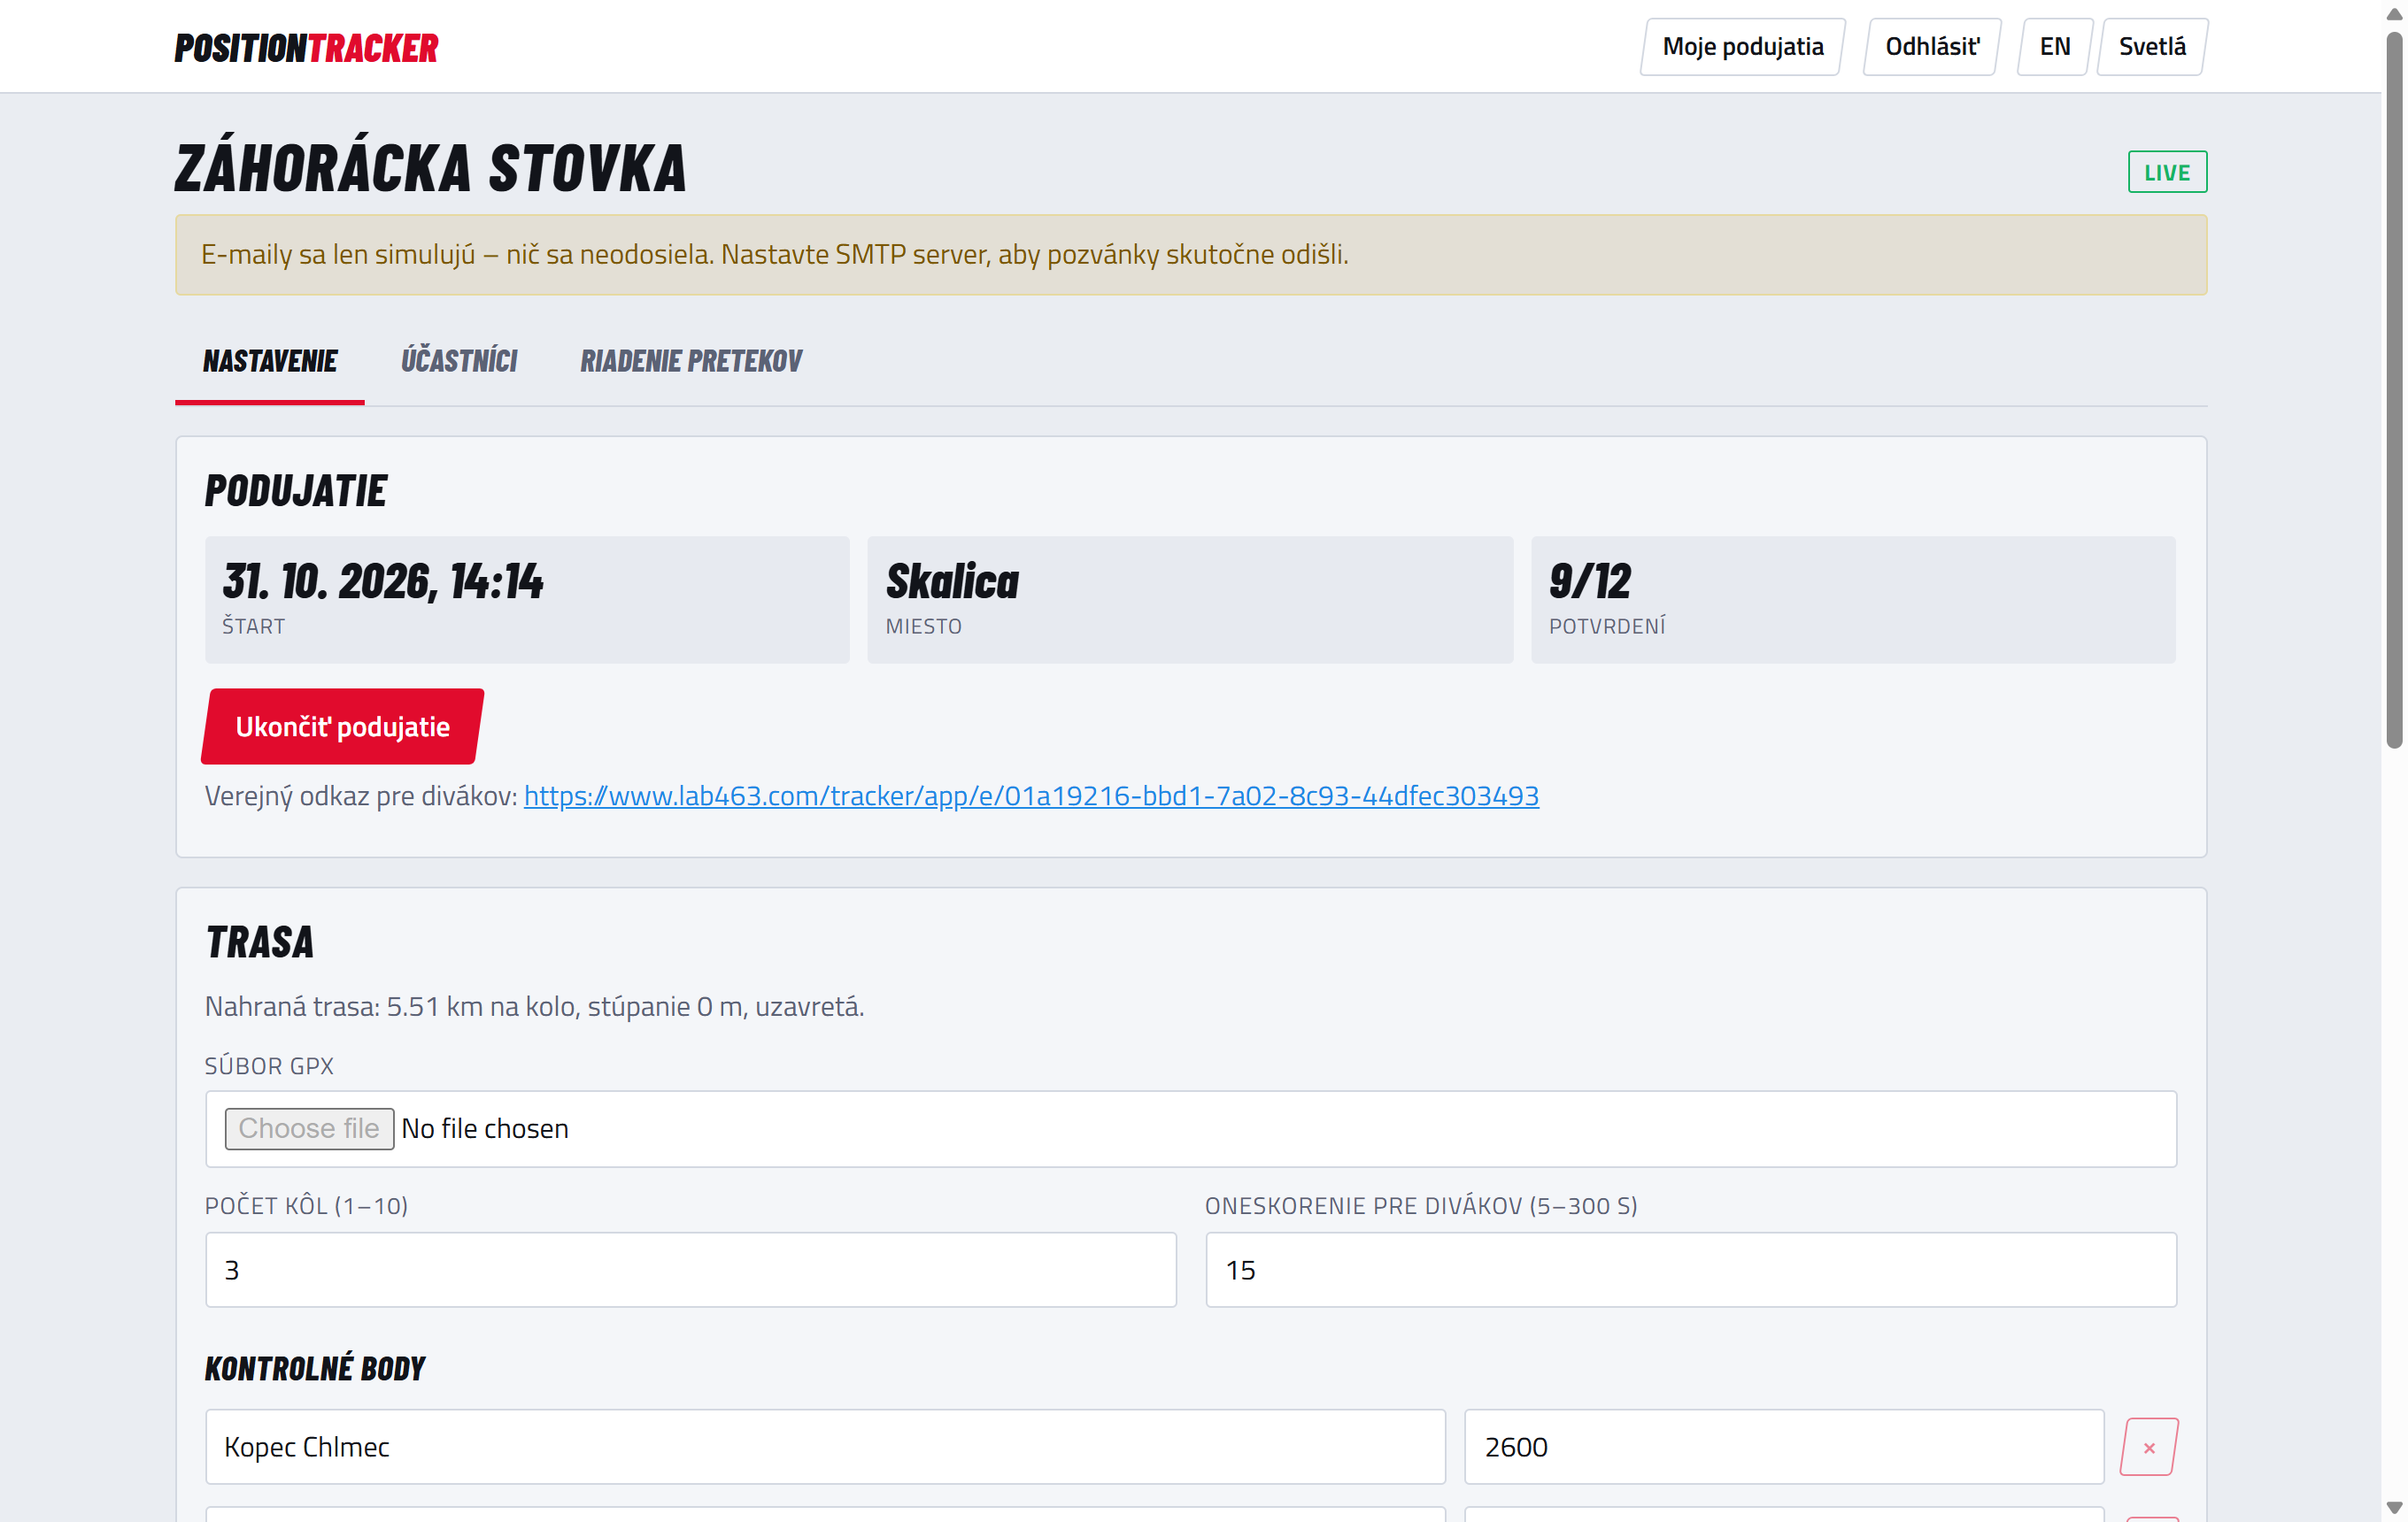
Task: Click the LIVE status badge
Action: point(2167,172)
